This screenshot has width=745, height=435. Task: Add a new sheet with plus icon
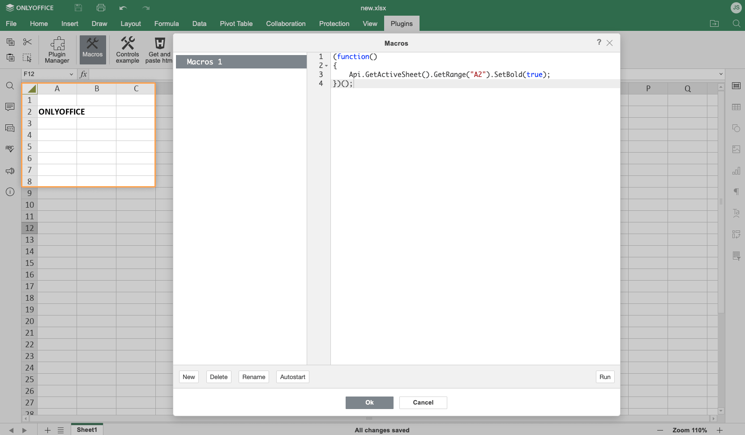pos(47,430)
